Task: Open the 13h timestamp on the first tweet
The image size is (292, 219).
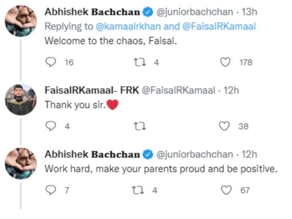Action: click(x=249, y=12)
